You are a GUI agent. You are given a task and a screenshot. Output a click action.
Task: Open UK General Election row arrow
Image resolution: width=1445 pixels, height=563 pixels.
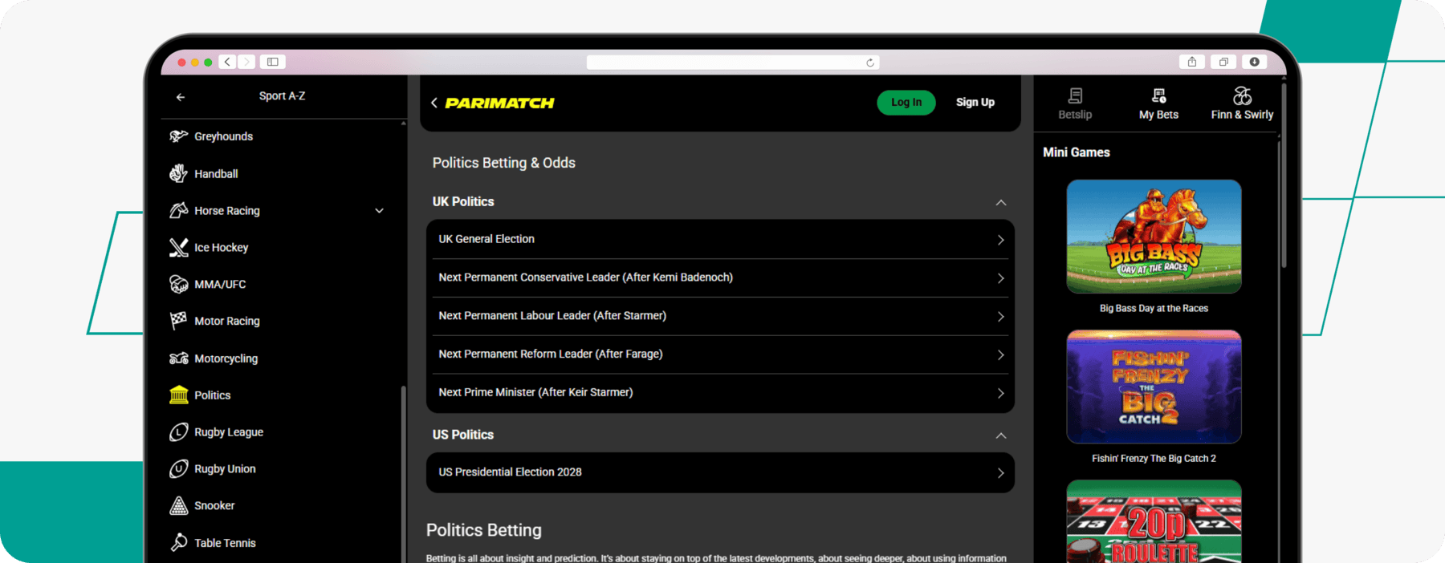point(1001,240)
